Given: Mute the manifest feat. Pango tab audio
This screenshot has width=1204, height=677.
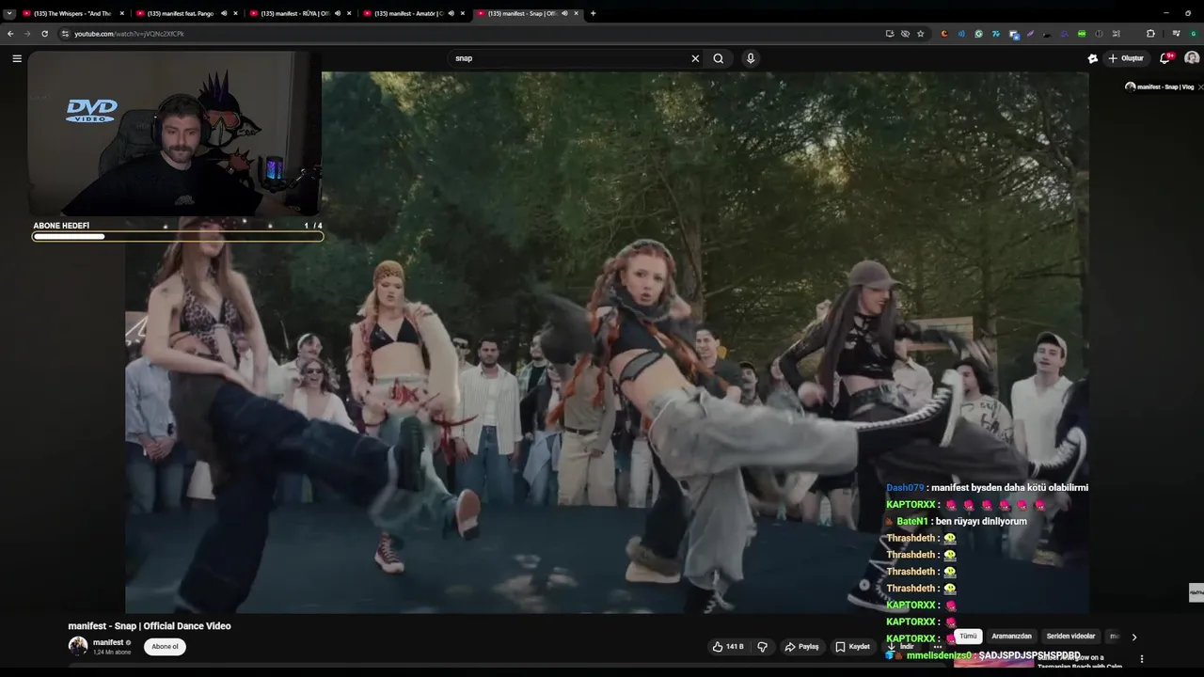Looking at the screenshot, I should click(224, 13).
